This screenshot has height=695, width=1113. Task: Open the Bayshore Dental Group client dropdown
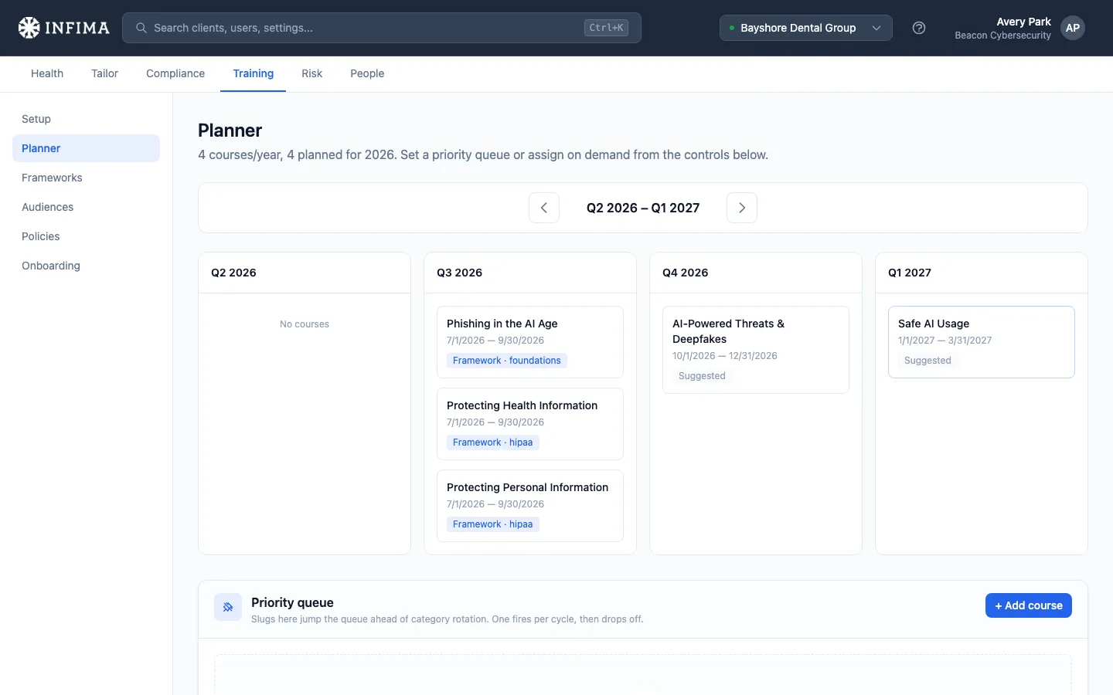point(806,28)
